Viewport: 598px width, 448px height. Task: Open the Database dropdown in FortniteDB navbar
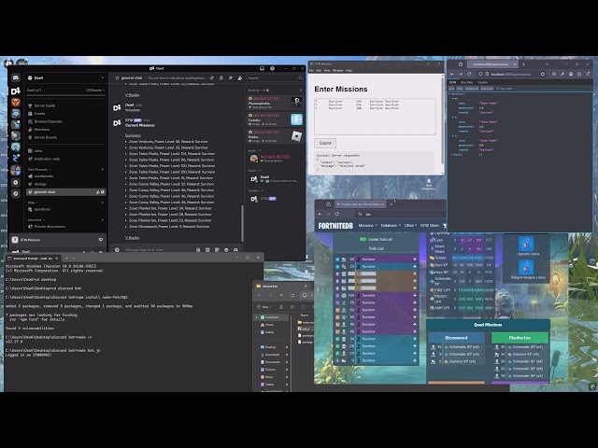(x=391, y=226)
